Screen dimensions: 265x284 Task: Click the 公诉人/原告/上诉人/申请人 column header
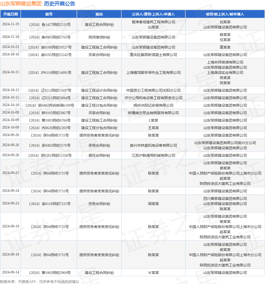click(153, 14)
